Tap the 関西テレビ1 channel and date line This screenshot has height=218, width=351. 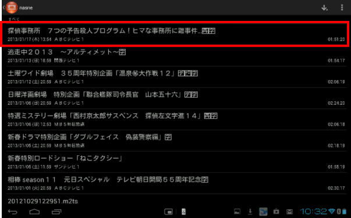point(44,60)
